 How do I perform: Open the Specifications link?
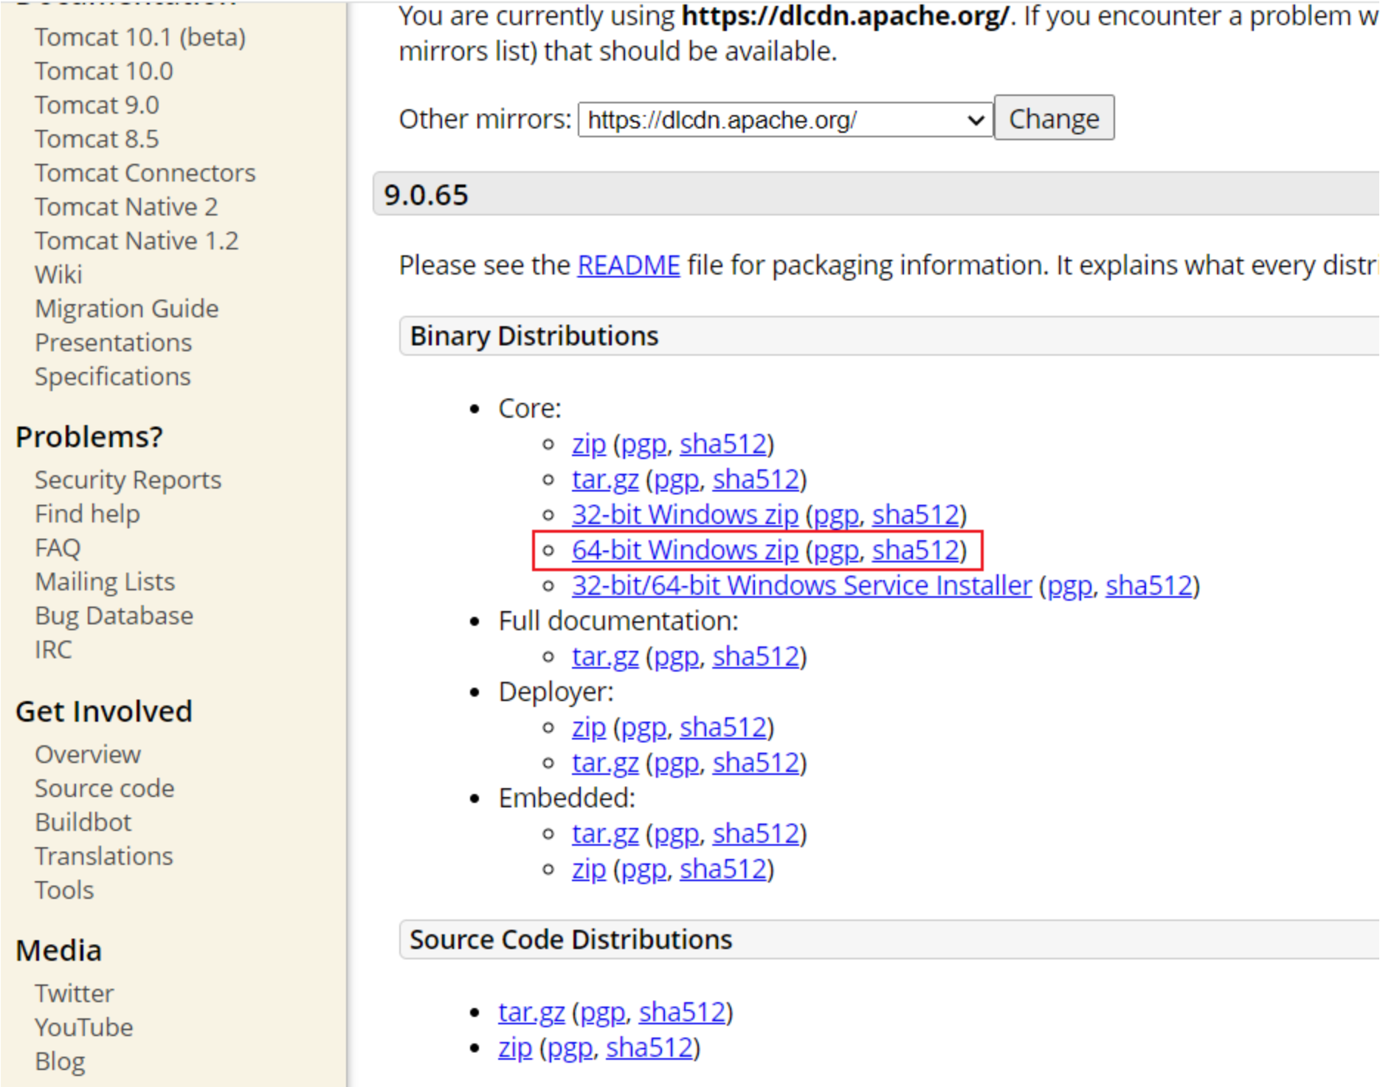coord(113,376)
